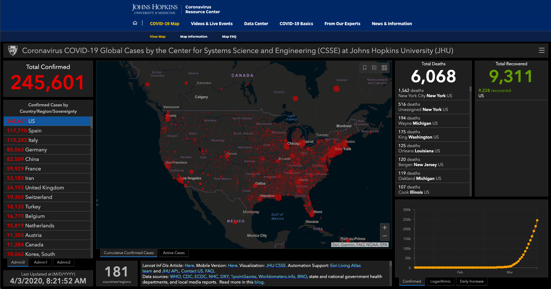This screenshot has width=551, height=289.
Task: Select Netherlands in the country list
Action: (47, 226)
